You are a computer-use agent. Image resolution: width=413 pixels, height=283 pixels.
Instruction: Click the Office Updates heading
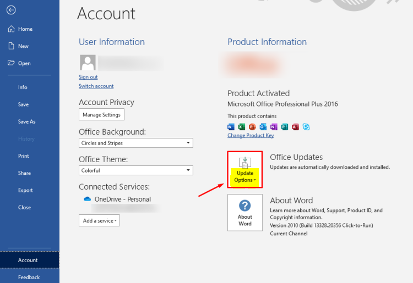296,157
